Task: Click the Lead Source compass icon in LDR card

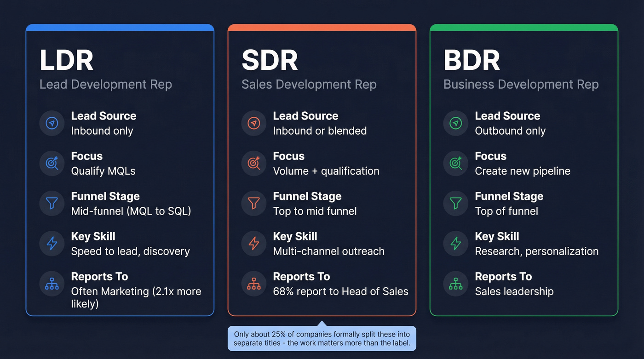Action: point(52,123)
